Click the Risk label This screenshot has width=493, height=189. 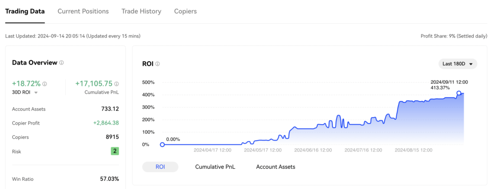click(x=16, y=151)
